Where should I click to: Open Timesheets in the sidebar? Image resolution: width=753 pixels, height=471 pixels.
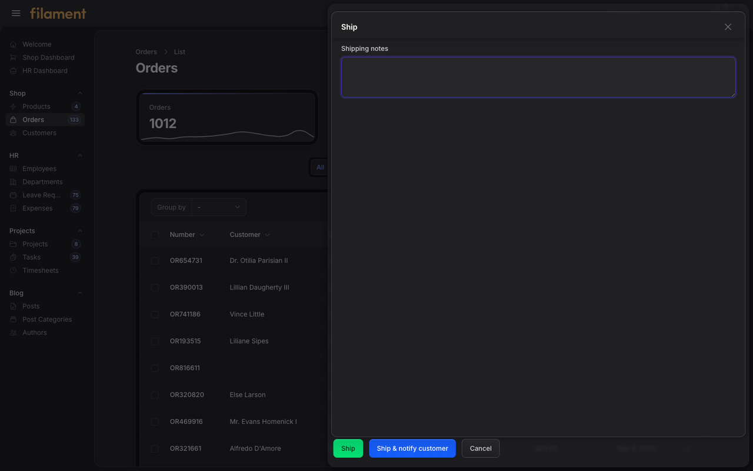point(45,270)
